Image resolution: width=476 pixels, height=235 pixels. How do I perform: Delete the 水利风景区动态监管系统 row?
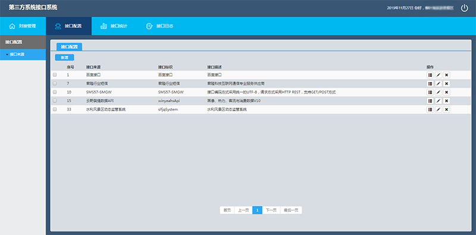click(446, 109)
